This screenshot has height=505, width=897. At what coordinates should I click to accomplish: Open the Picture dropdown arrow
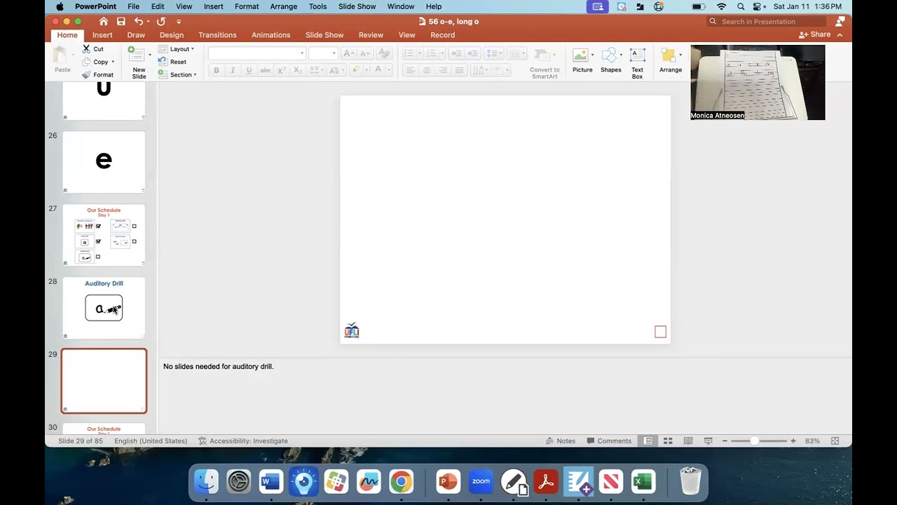pyautogui.click(x=592, y=55)
